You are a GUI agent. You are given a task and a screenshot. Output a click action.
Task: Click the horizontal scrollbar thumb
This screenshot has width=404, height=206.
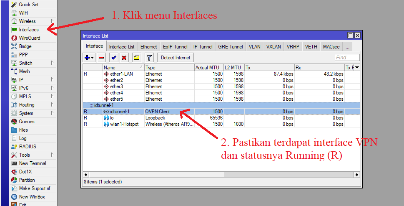tap(157, 175)
